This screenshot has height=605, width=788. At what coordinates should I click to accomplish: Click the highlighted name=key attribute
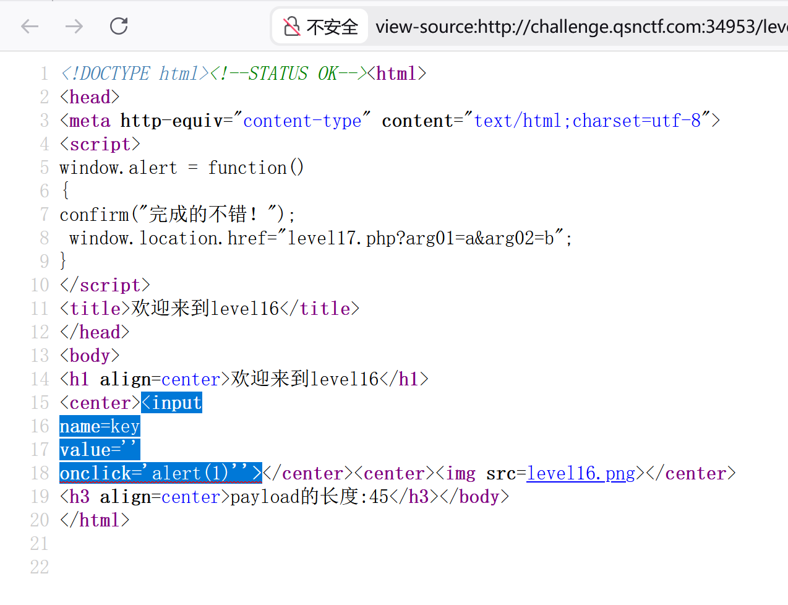[x=100, y=426]
